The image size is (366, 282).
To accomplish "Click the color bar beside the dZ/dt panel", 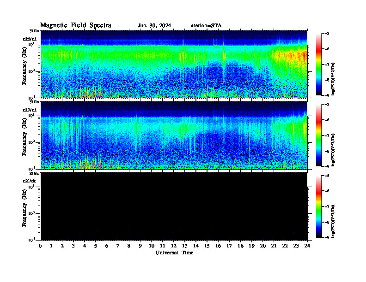I will (319, 206).
